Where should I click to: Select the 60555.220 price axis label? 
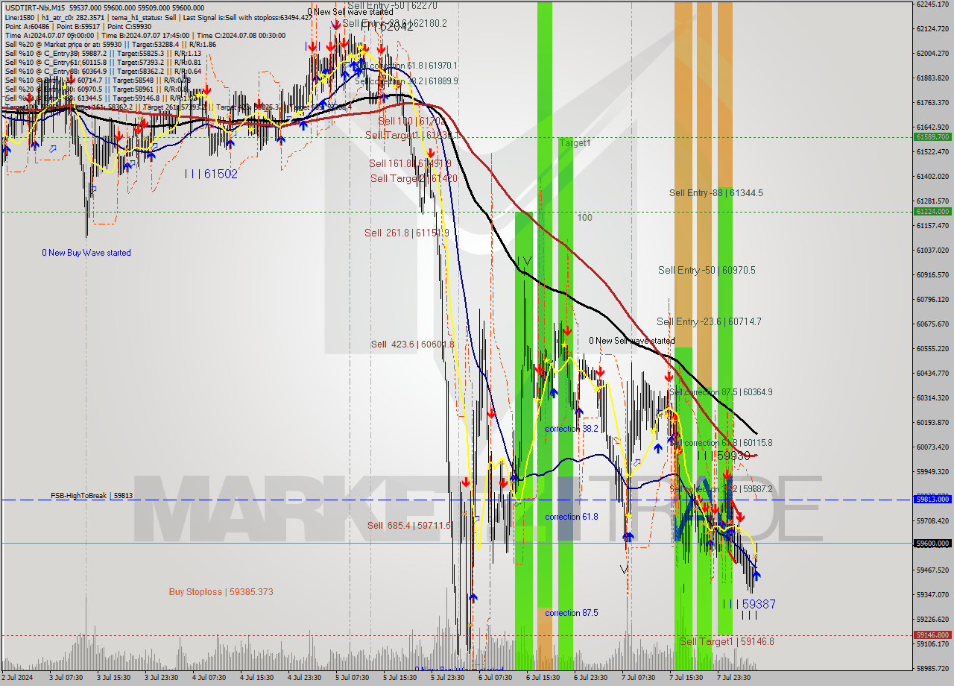click(932, 348)
